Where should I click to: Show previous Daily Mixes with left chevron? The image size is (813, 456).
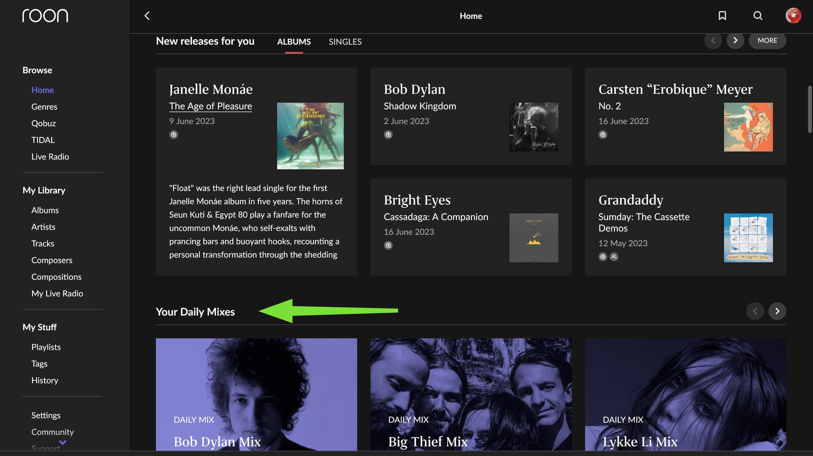(x=755, y=311)
